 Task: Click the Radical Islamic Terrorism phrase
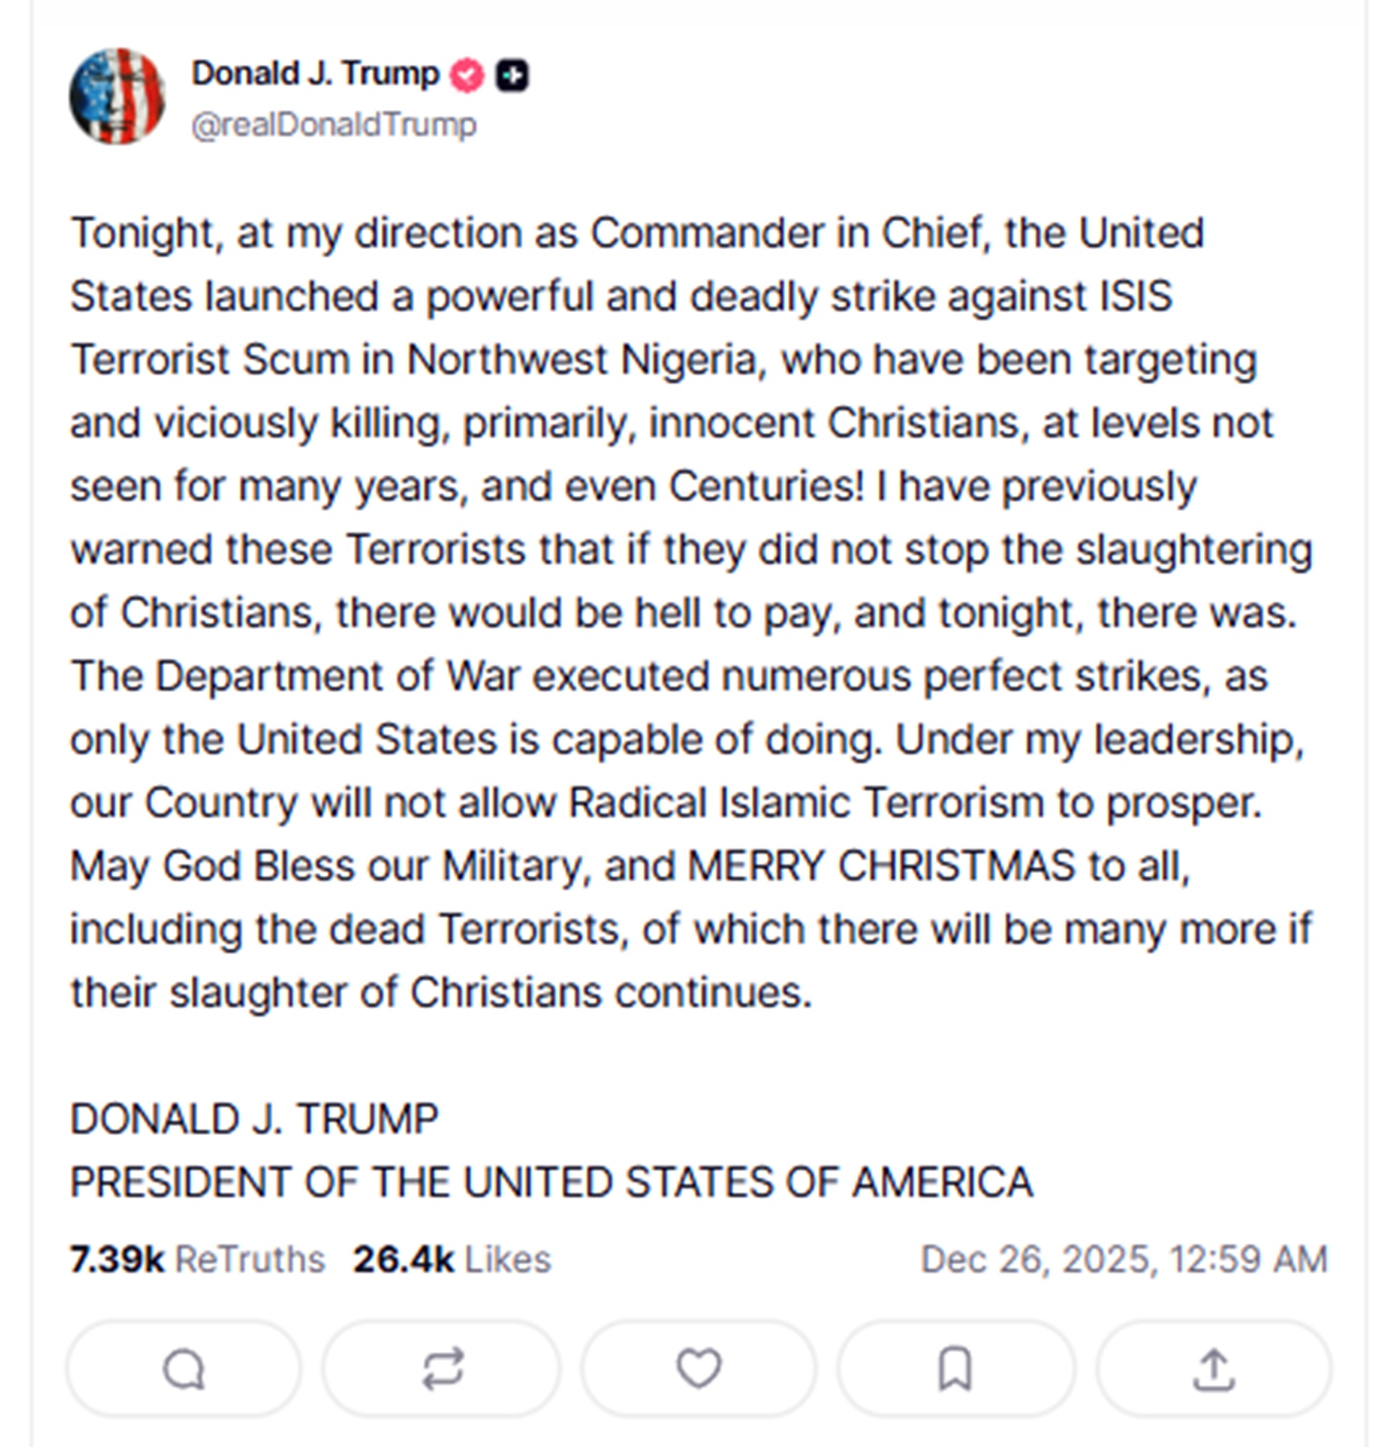coord(804,803)
